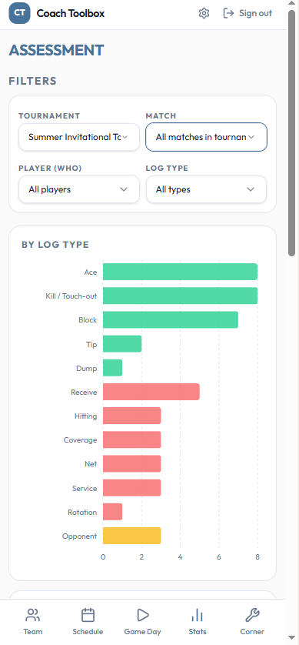
Task: Click the Sign out link
Action: pyautogui.click(x=248, y=13)
